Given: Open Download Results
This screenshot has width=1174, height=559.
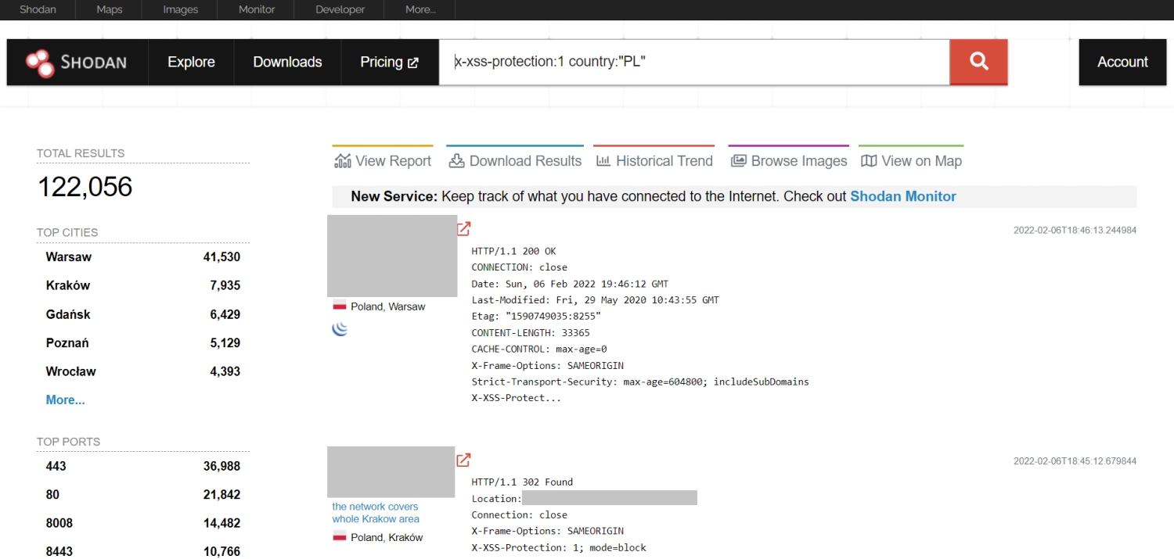Looking at the screenshot, I should [x=515, y=160].
